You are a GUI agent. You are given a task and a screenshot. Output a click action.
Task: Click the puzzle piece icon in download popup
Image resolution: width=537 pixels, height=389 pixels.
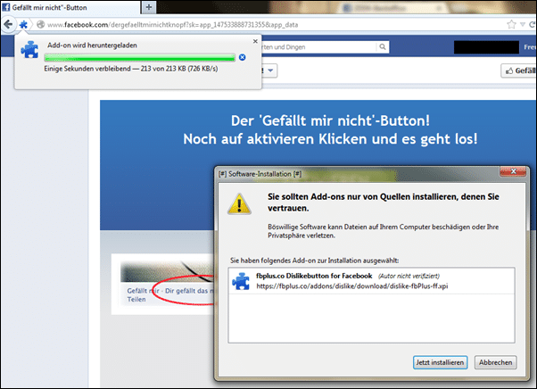[x=29, y=50]
